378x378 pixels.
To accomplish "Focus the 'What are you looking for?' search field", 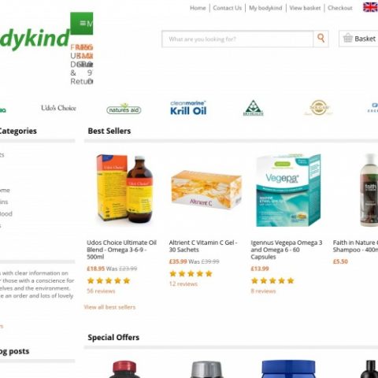I will (x=238, y=39).
